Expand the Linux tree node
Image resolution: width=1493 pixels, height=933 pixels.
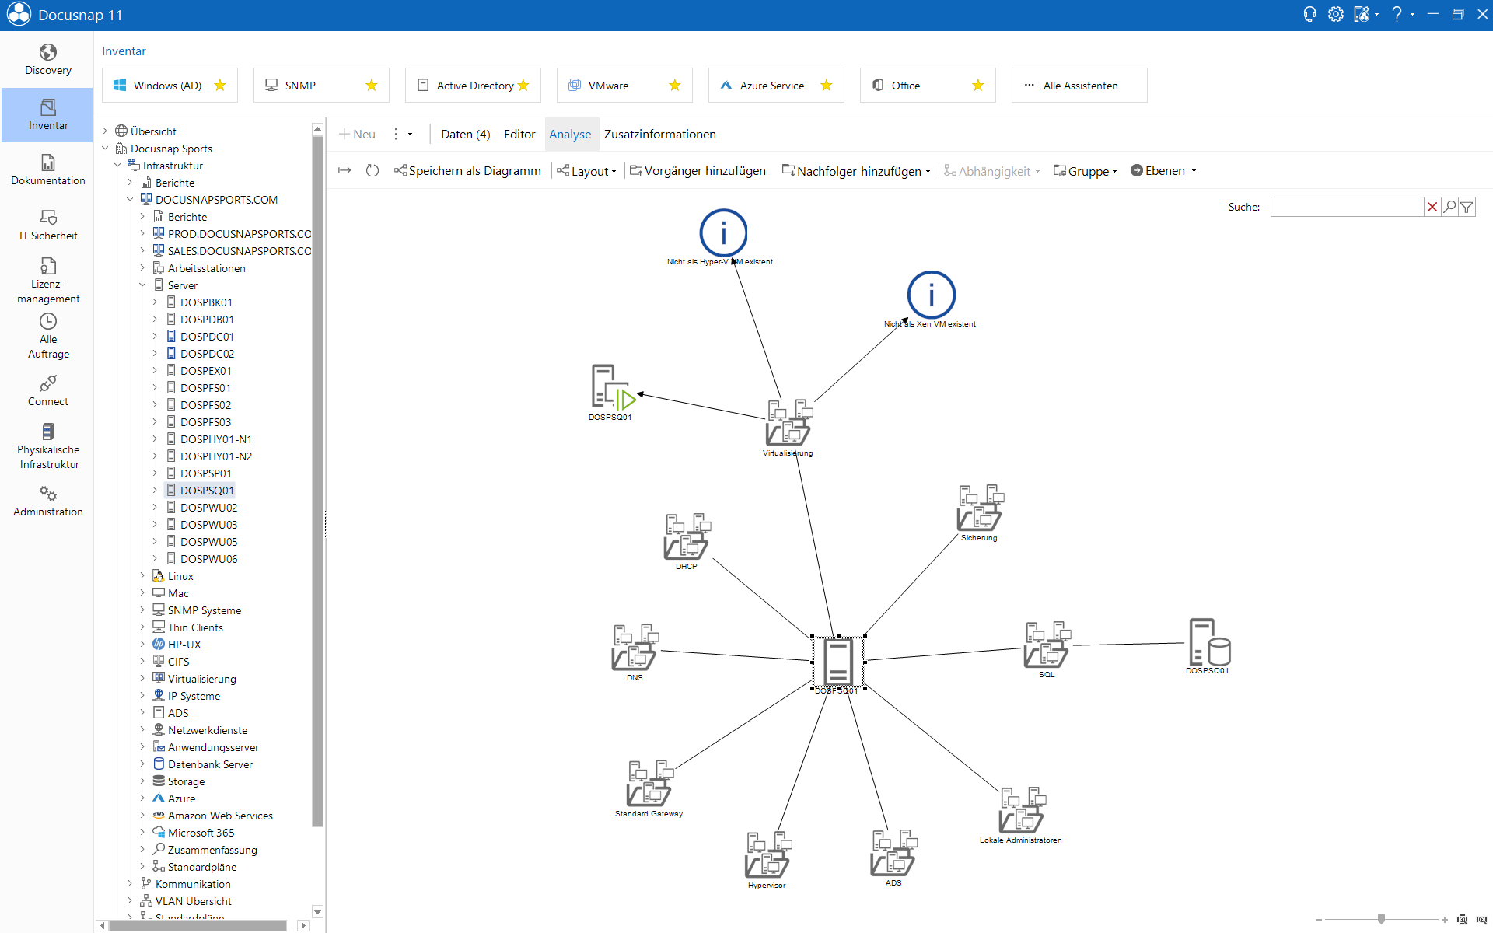tap(142, 575)
